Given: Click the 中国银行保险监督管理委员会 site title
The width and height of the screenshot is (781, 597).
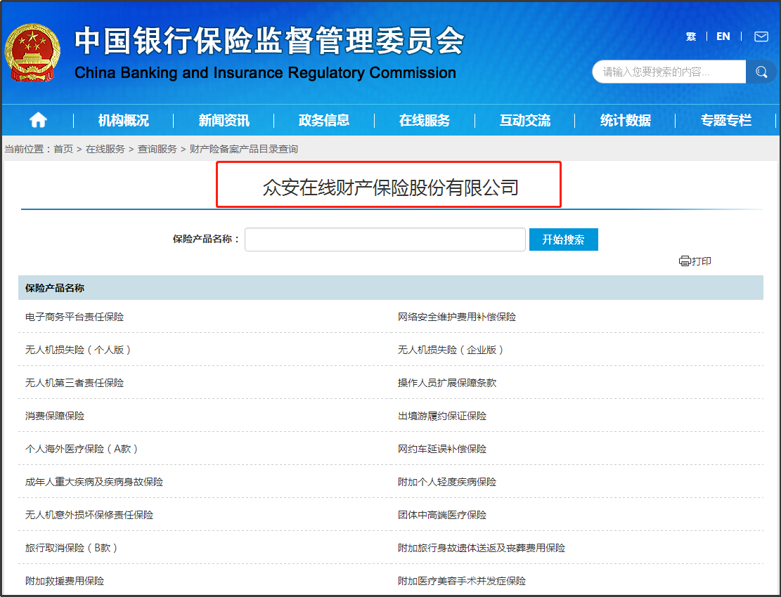Looking at the screenshot, I should tap(269, 40).
